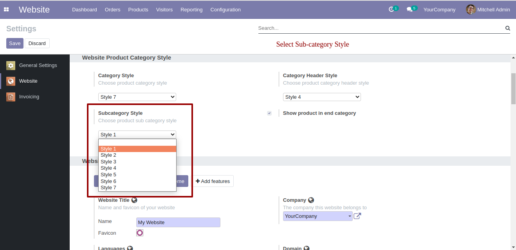Open the Category Style dropdown

point(137,97)
